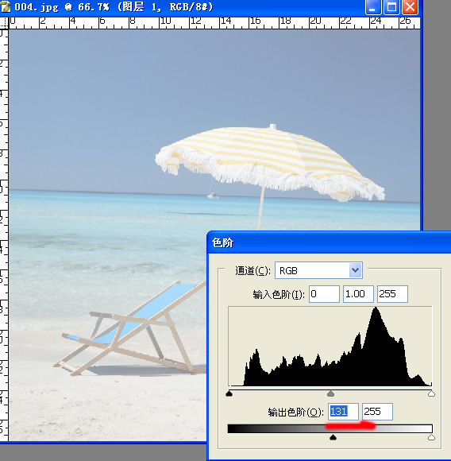This screenshot has width=451, height=461.
Task: Select the output levels white slider triangle
Action: click(x=431, y=437)
